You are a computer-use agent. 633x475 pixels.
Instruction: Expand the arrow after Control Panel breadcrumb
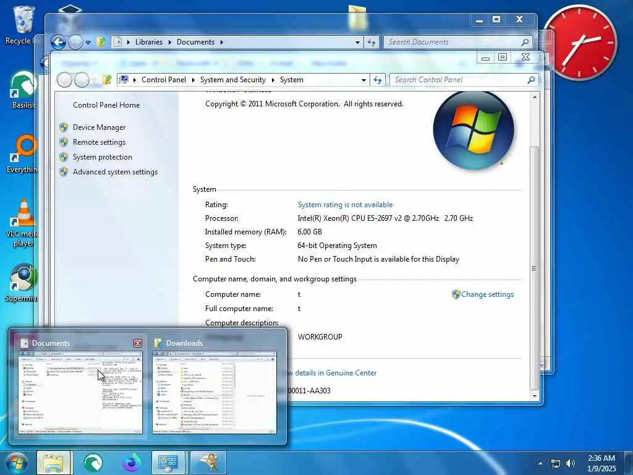(x=193, y=80)
